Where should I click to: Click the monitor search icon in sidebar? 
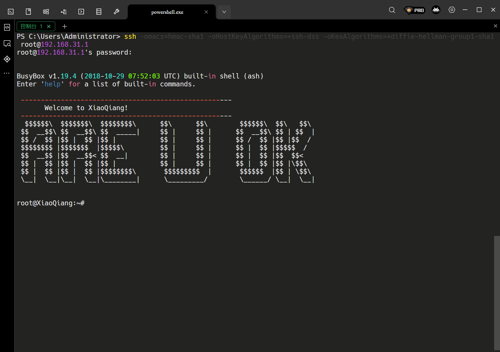click(7, 44)
